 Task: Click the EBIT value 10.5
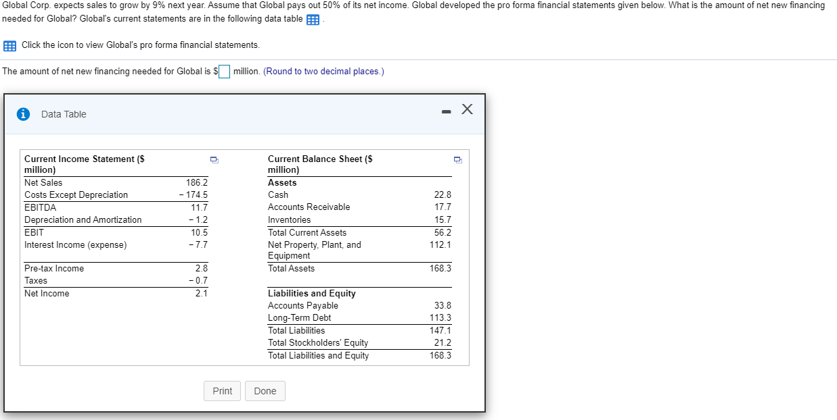(x=200, y=232)
